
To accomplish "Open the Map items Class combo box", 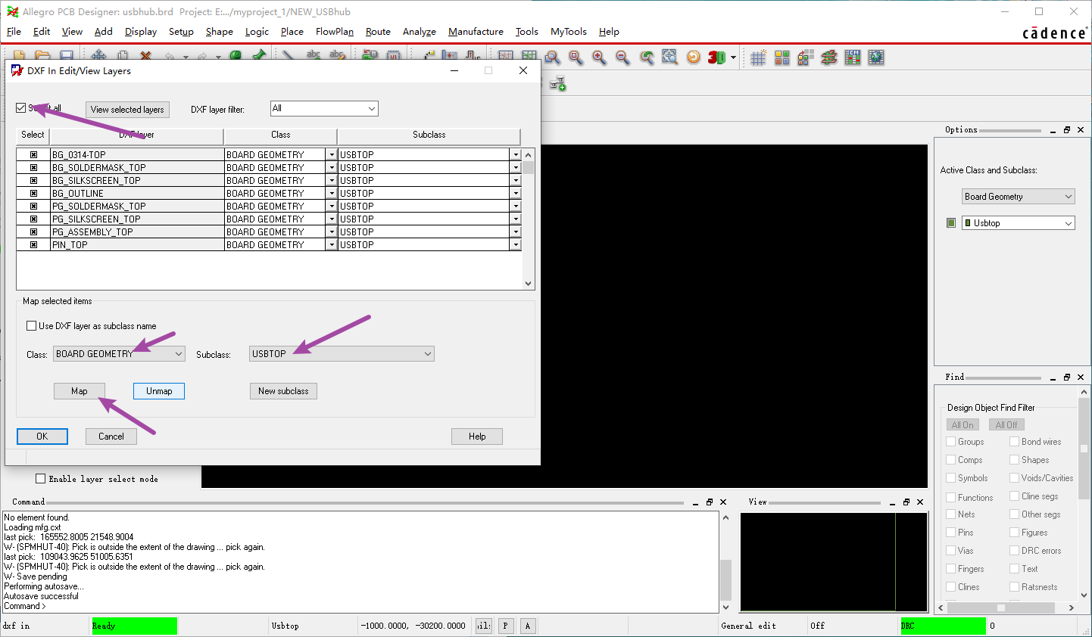I will point(119,354).
